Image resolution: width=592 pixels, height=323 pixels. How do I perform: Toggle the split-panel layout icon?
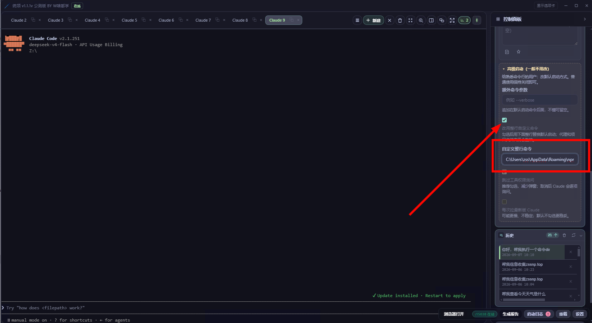431,21
